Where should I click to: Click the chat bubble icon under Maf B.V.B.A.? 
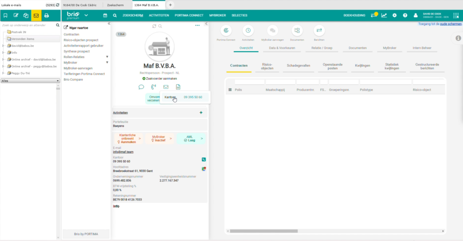click(141, 87)
